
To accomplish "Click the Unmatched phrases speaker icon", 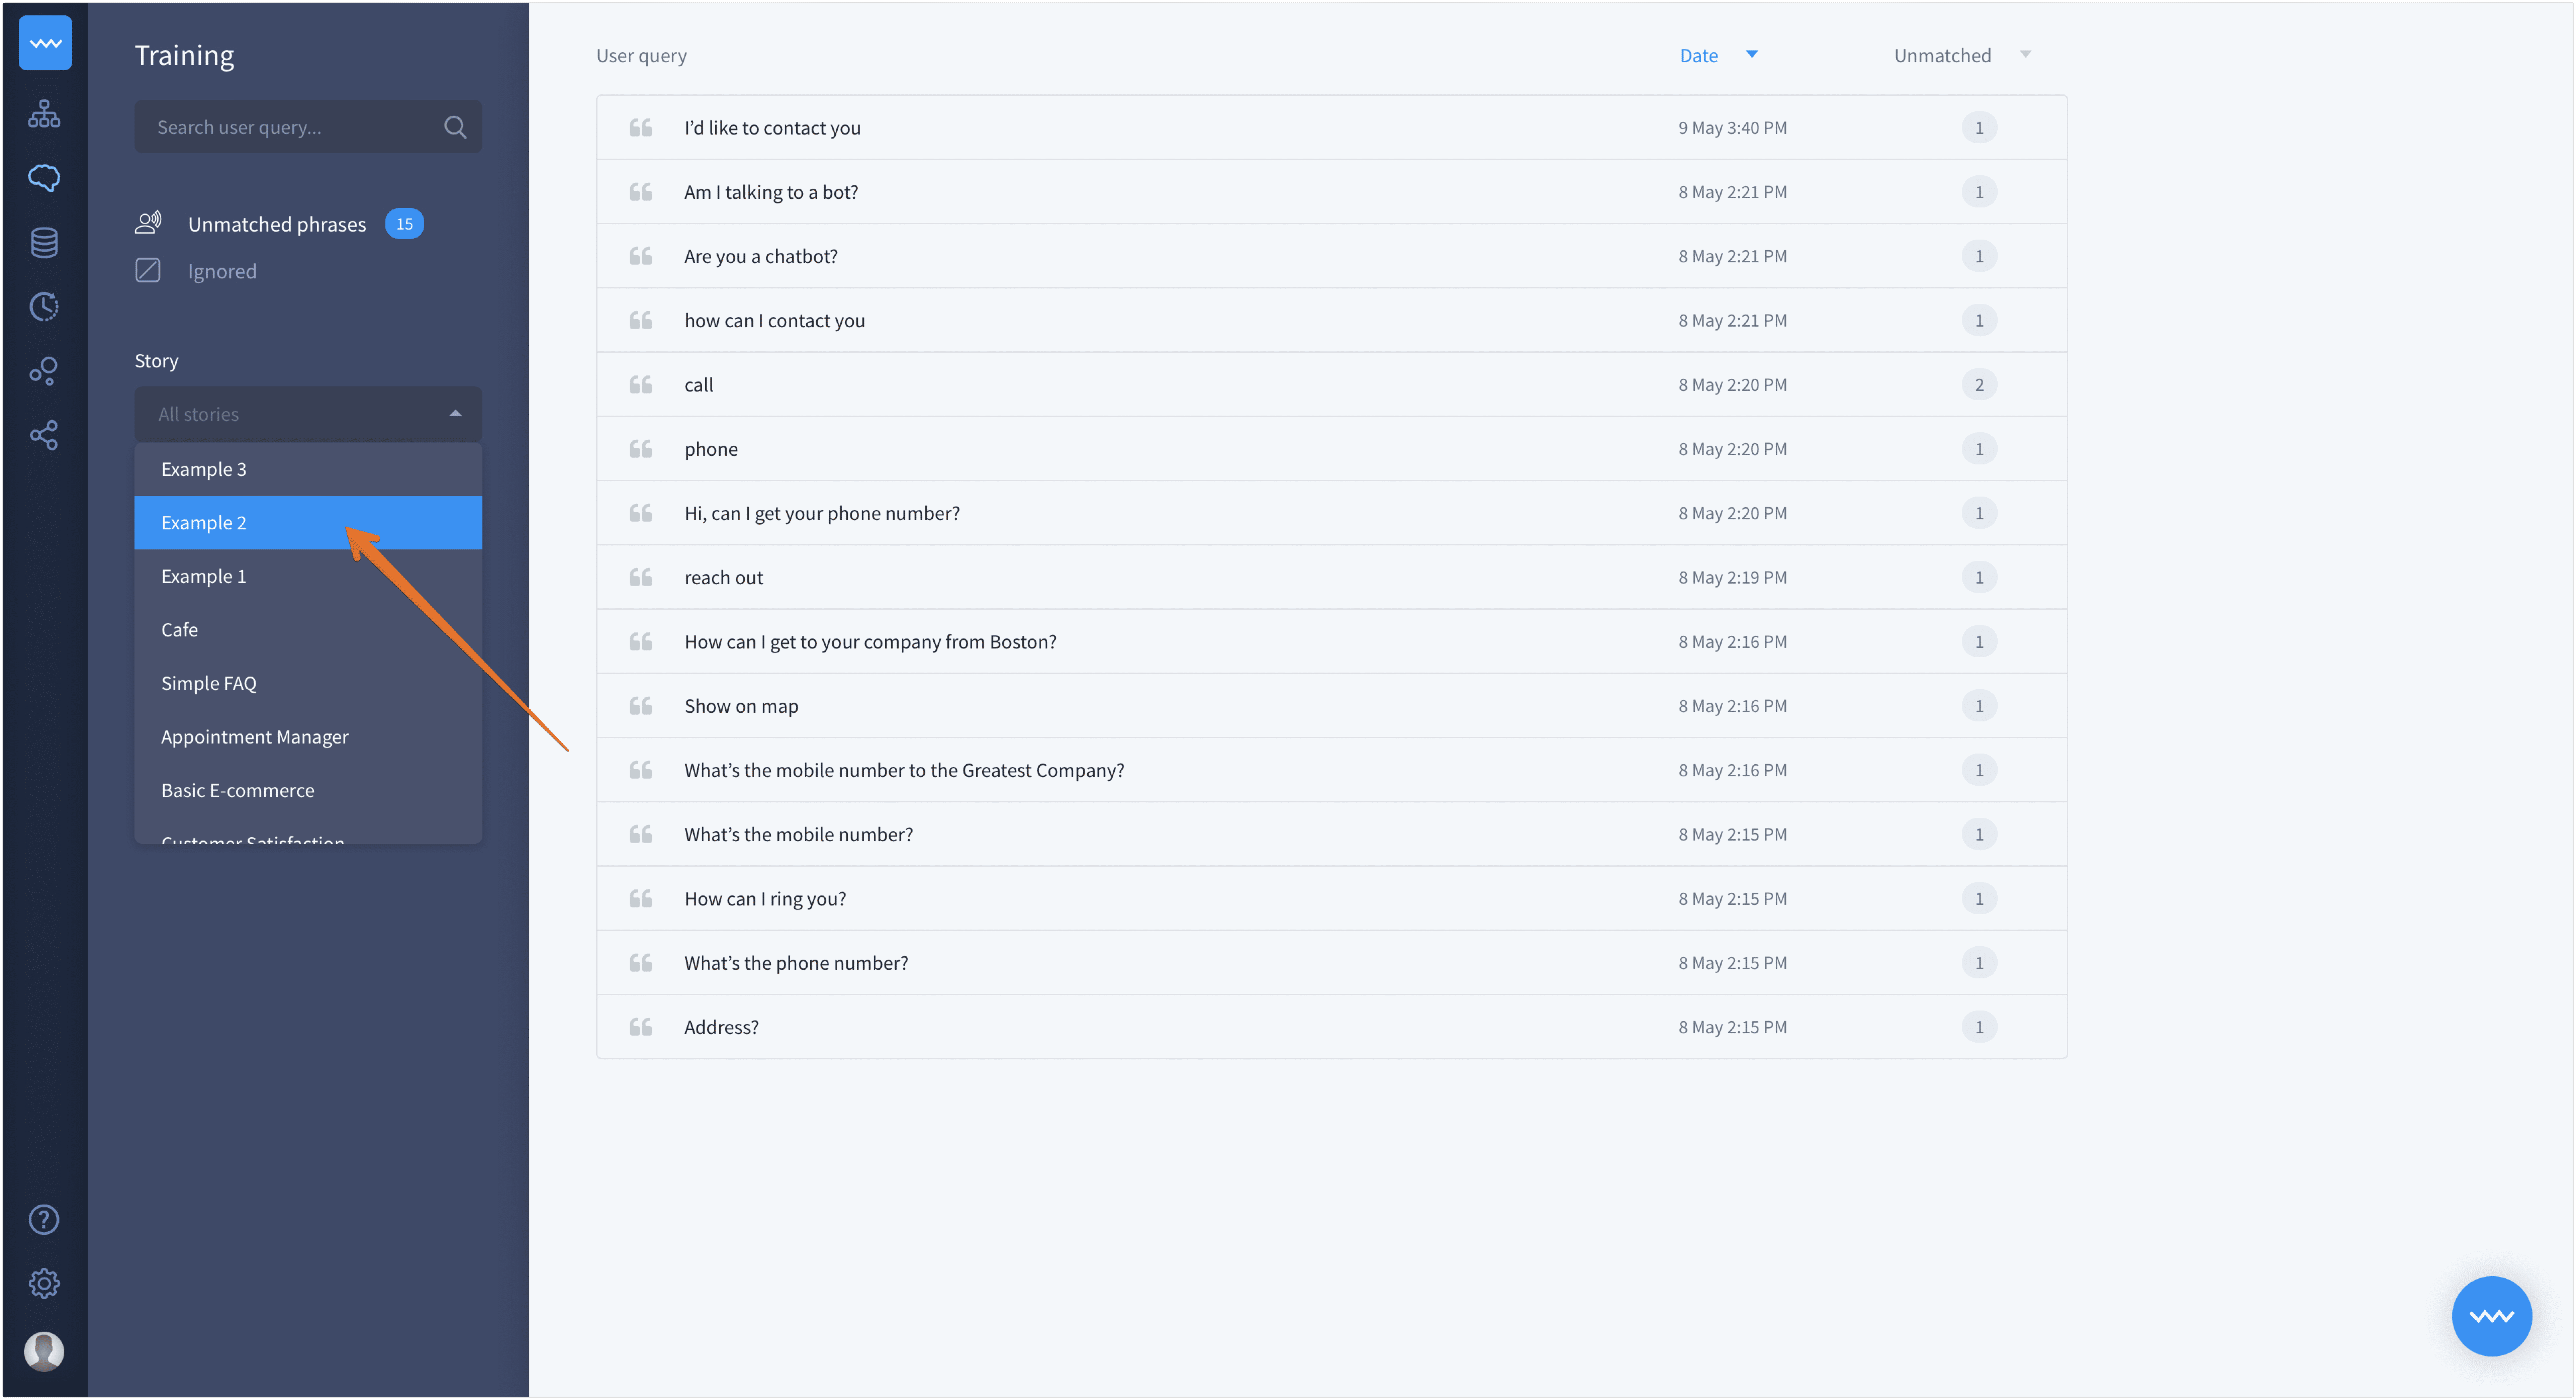I will [x=148, y=223].
